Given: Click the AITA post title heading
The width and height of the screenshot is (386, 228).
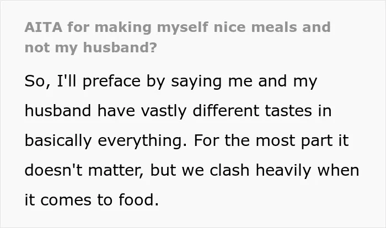Looking at the screenshot, I should point(178,37).
